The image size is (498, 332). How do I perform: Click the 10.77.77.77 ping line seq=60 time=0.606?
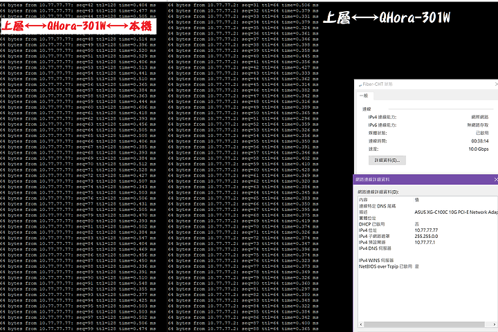(x=77, y=107)
